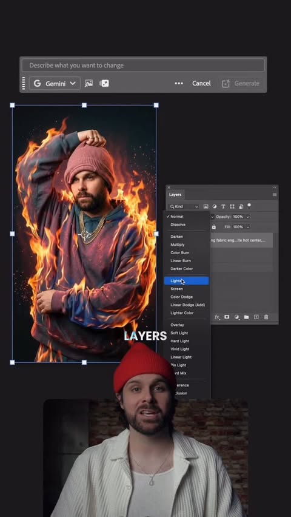
Task: Click the Opacity 100% value field
Action: click(238, 217)
